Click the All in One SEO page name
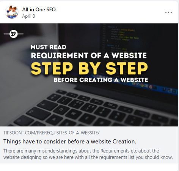 [x=39, y=9]
